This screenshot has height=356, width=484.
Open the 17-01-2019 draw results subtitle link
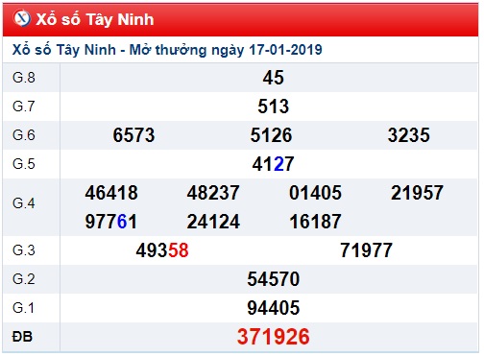coord(167,50)
